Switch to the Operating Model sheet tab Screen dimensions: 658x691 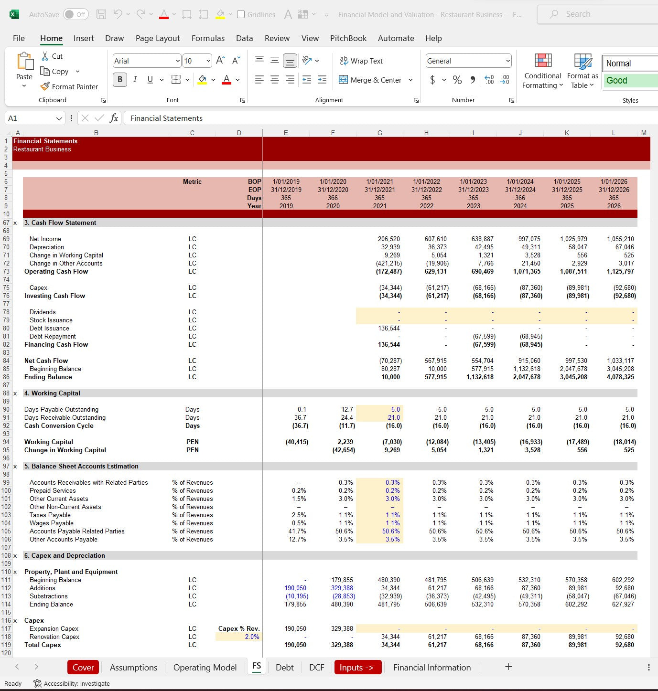[x=205, y=667]
